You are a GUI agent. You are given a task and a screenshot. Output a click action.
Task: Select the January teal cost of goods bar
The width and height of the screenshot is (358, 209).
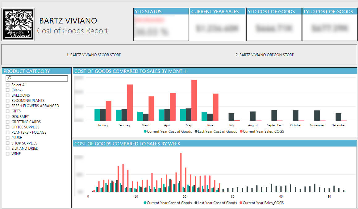coord(97,115)
